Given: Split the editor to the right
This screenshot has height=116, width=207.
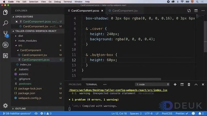Looking at the screenshot, I should (x=196, y=11).
